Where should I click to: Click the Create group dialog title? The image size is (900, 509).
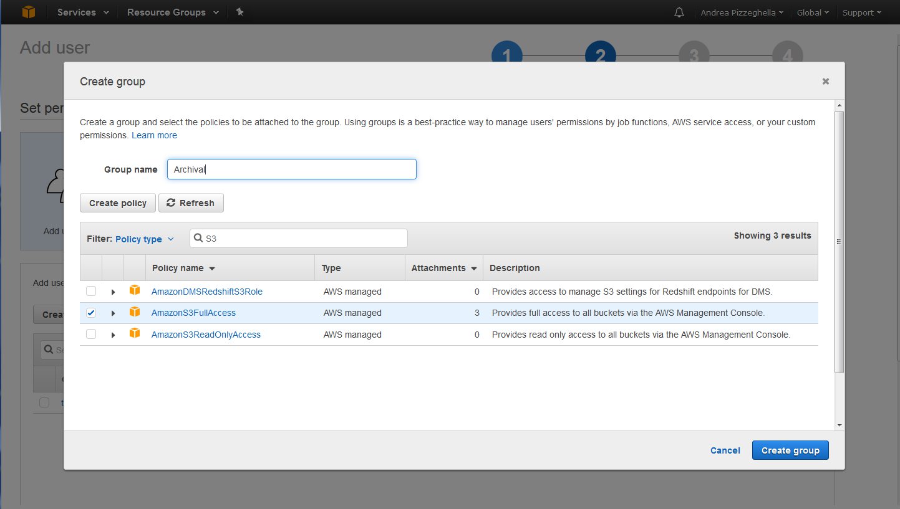coord(112,82)
